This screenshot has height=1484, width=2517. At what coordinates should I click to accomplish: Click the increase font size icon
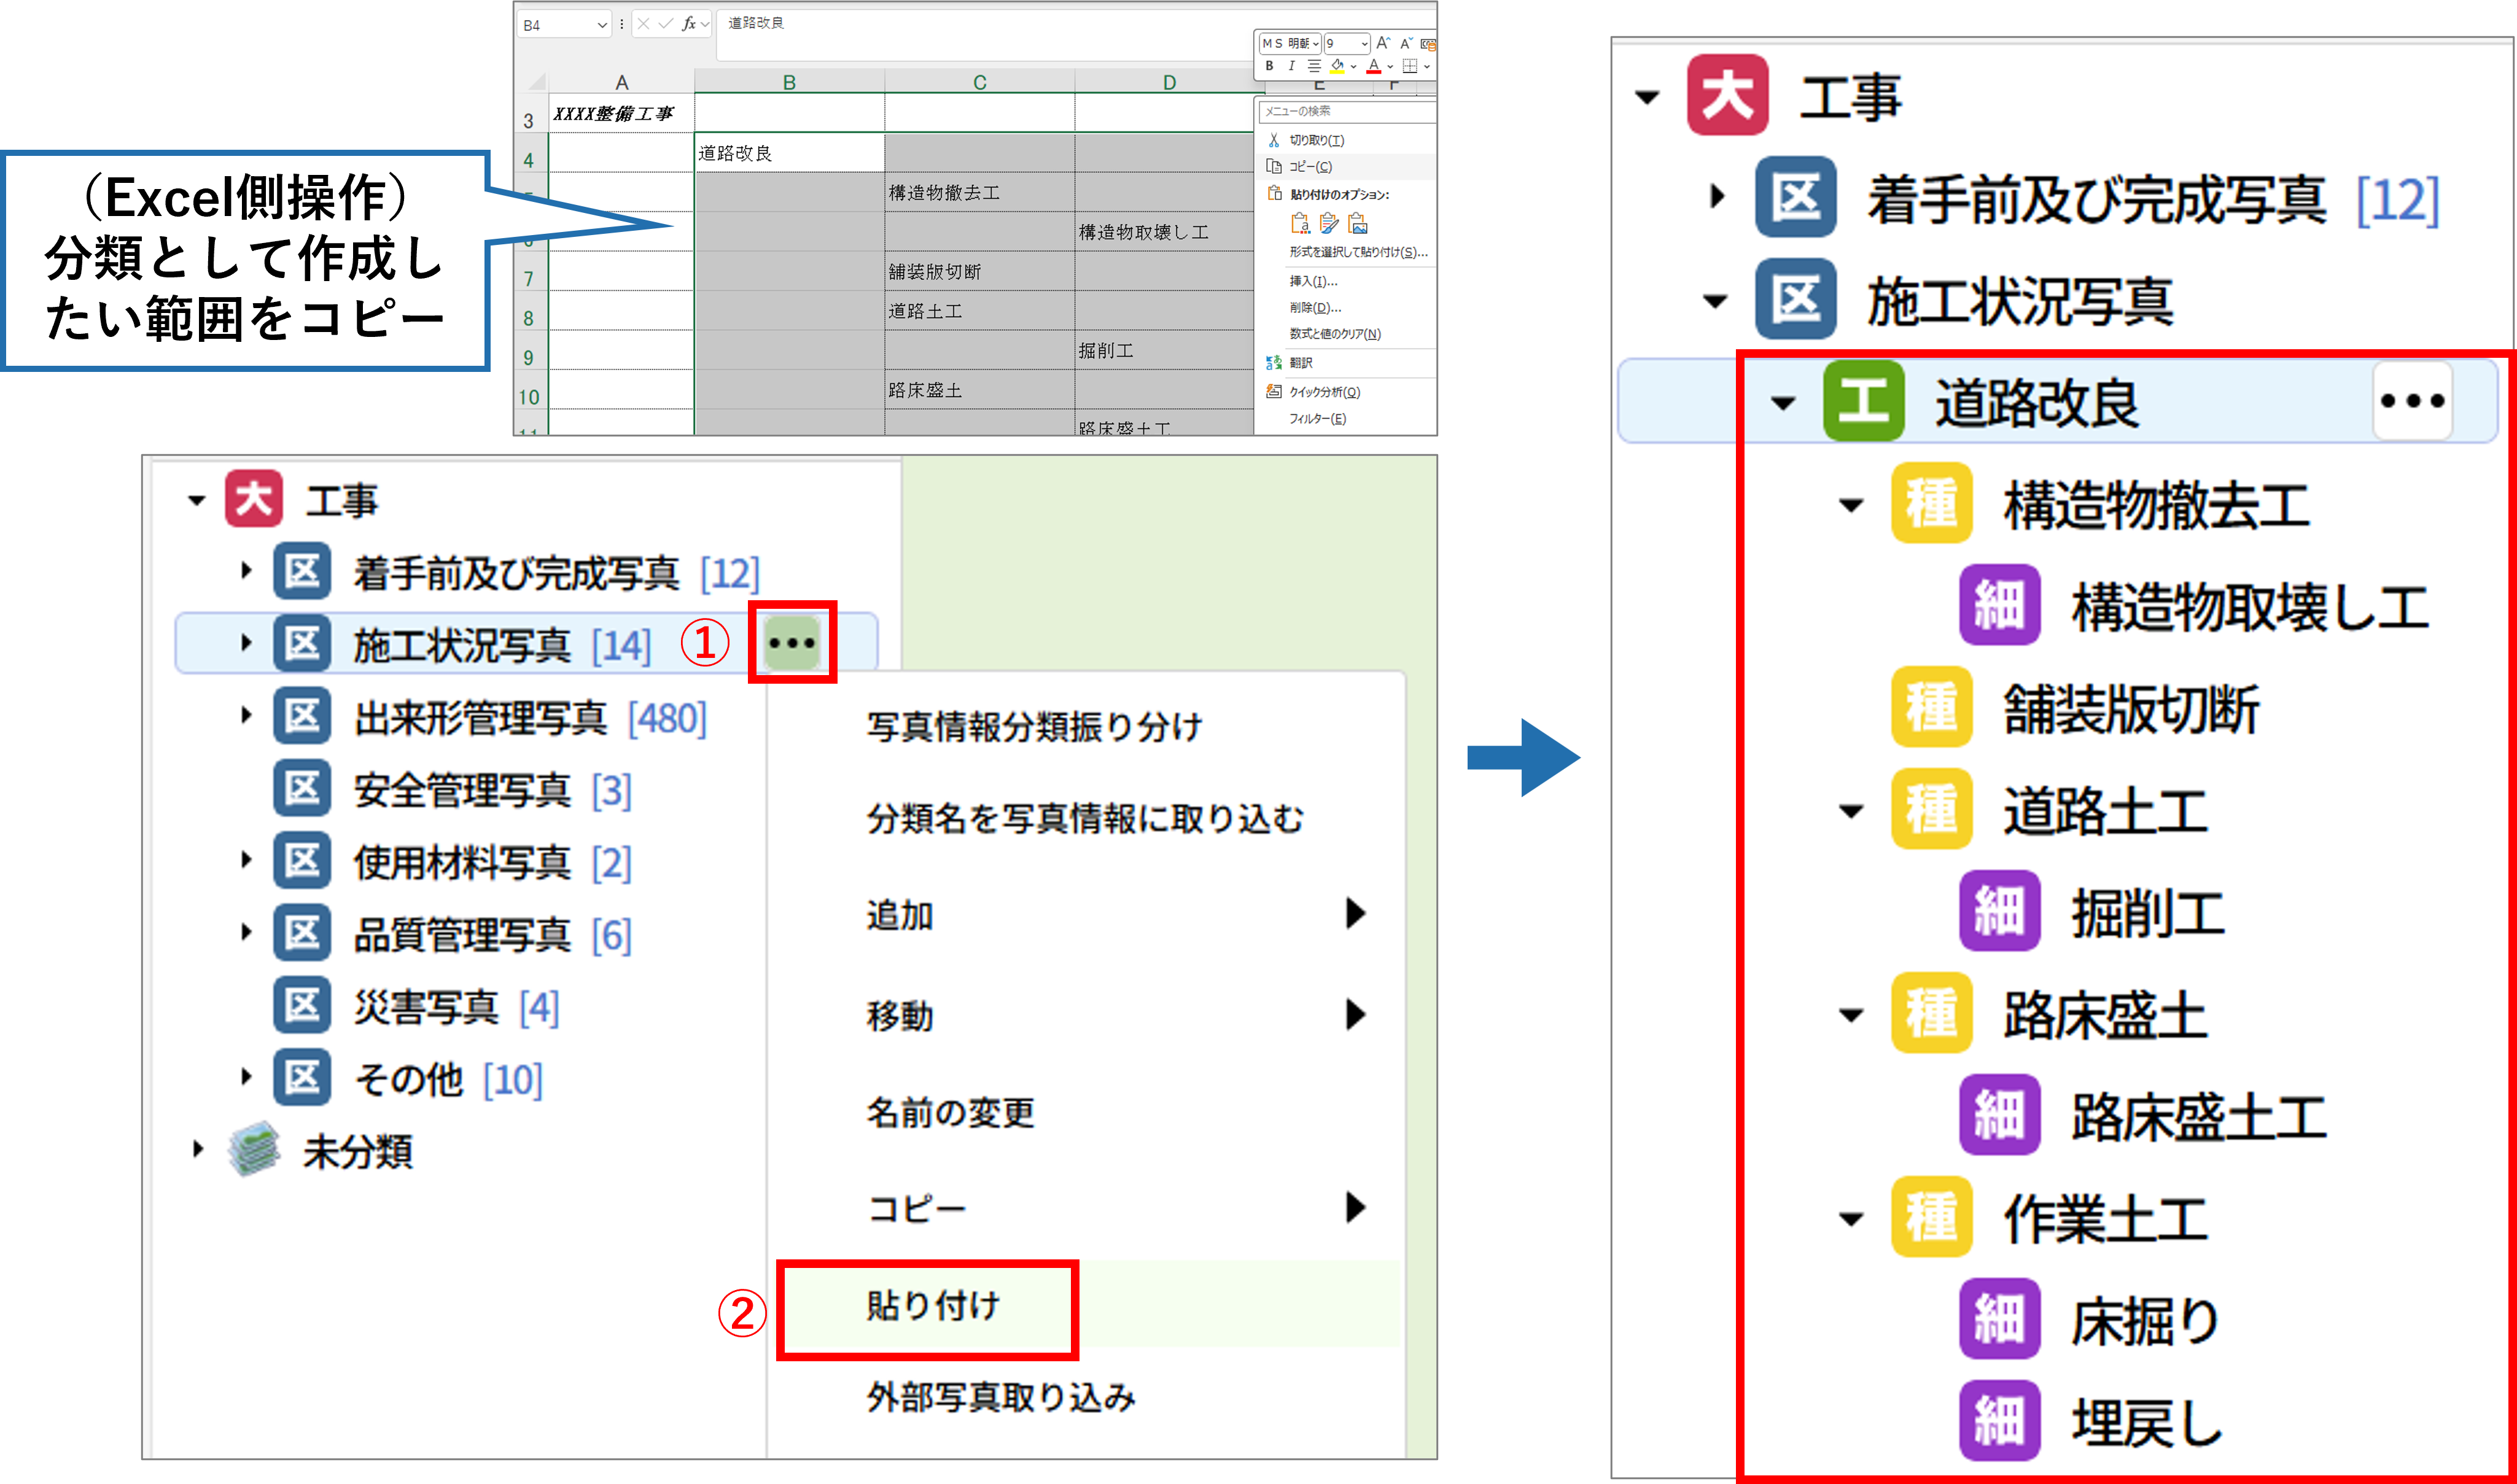pos(1383,43)
